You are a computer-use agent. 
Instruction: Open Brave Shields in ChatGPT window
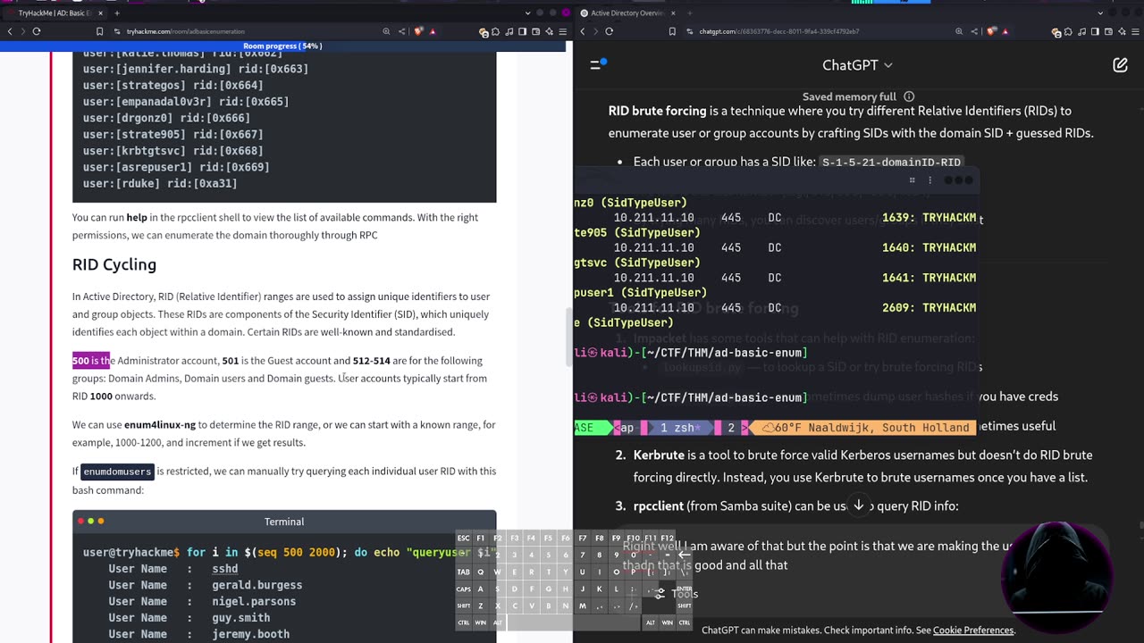pyautogui.click(x=990, y=31)
